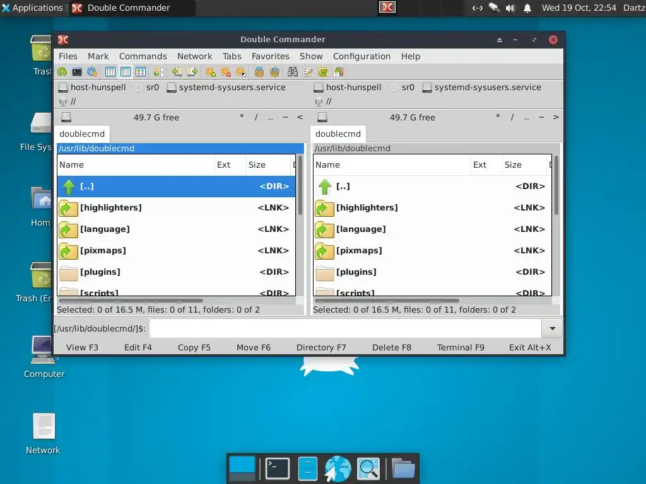Open the Configuration menu

point(361,56)
